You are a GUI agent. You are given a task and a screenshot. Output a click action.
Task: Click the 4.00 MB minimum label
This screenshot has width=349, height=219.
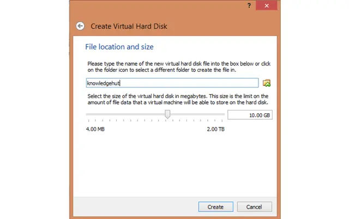[95, 129]
